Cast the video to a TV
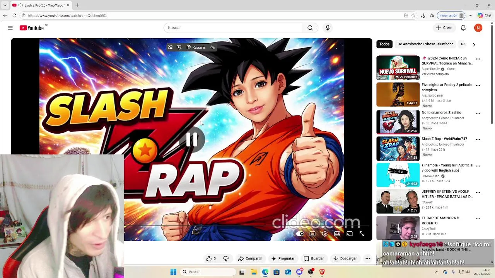Viewport: 495px width, 278px height. point(350,234)
